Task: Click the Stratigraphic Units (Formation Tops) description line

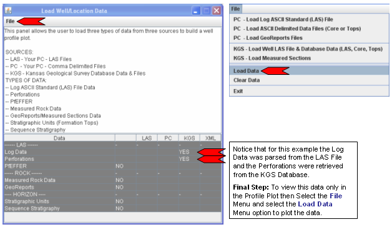Action: coord(52,123)
